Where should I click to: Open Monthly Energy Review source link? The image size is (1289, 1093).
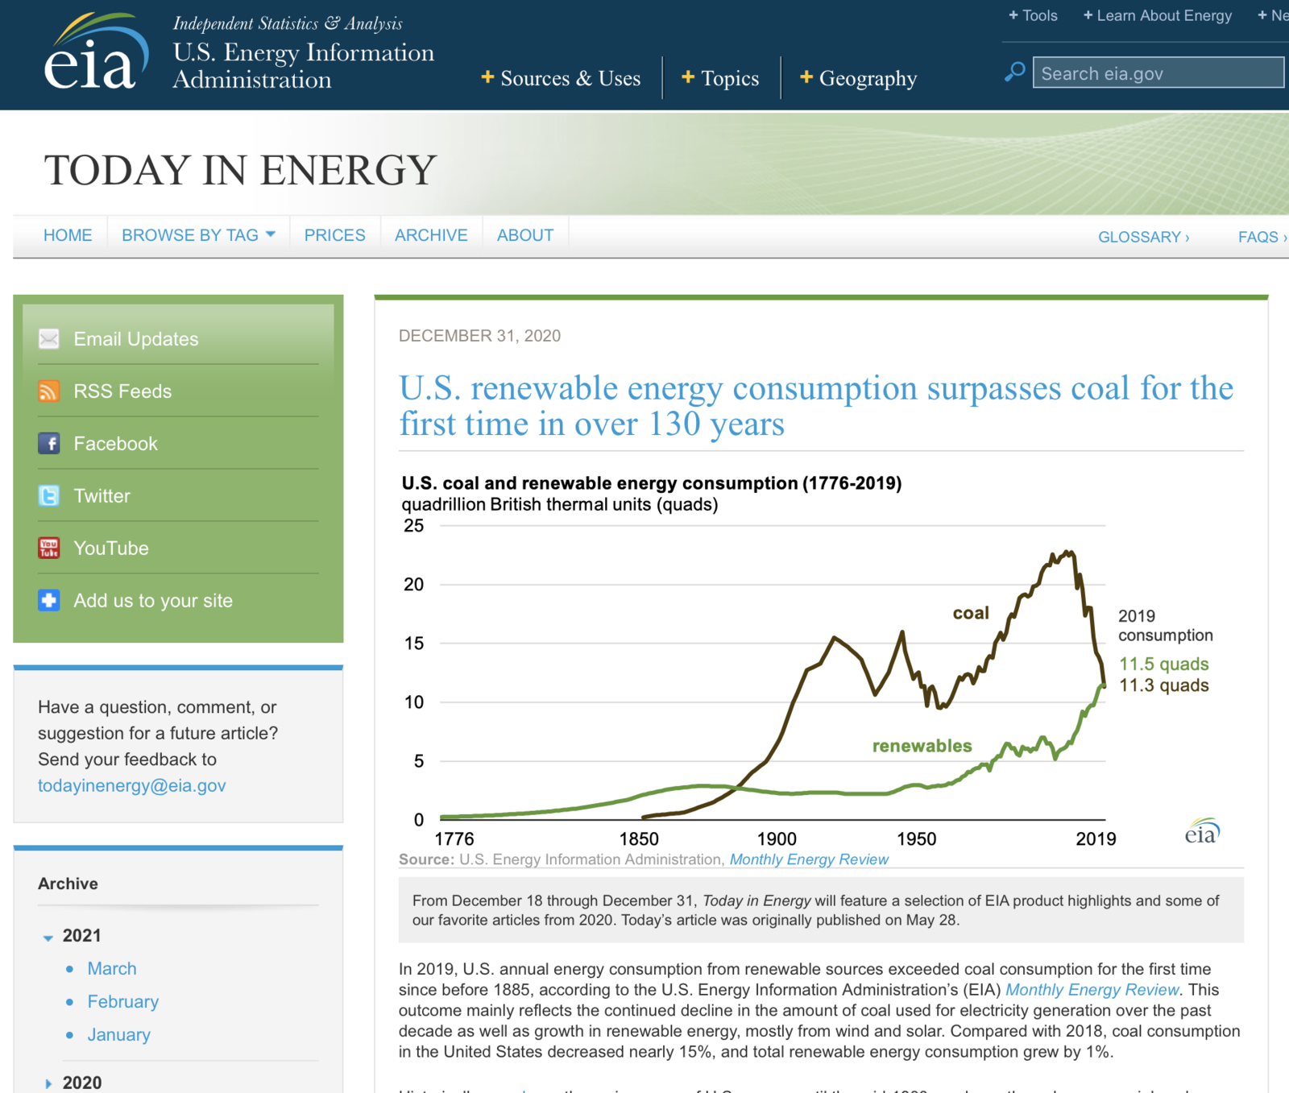809,859
